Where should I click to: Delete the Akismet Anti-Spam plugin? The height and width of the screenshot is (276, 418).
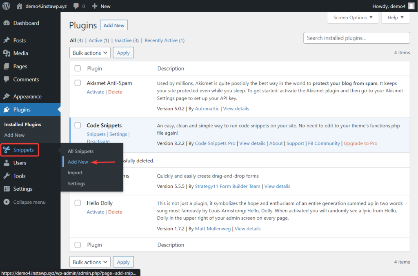coord(115,92)
